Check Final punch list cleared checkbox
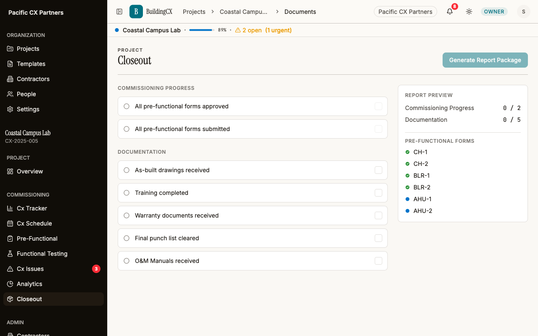The width and height of the screenshot is (538, 336). tap(378, 238)
